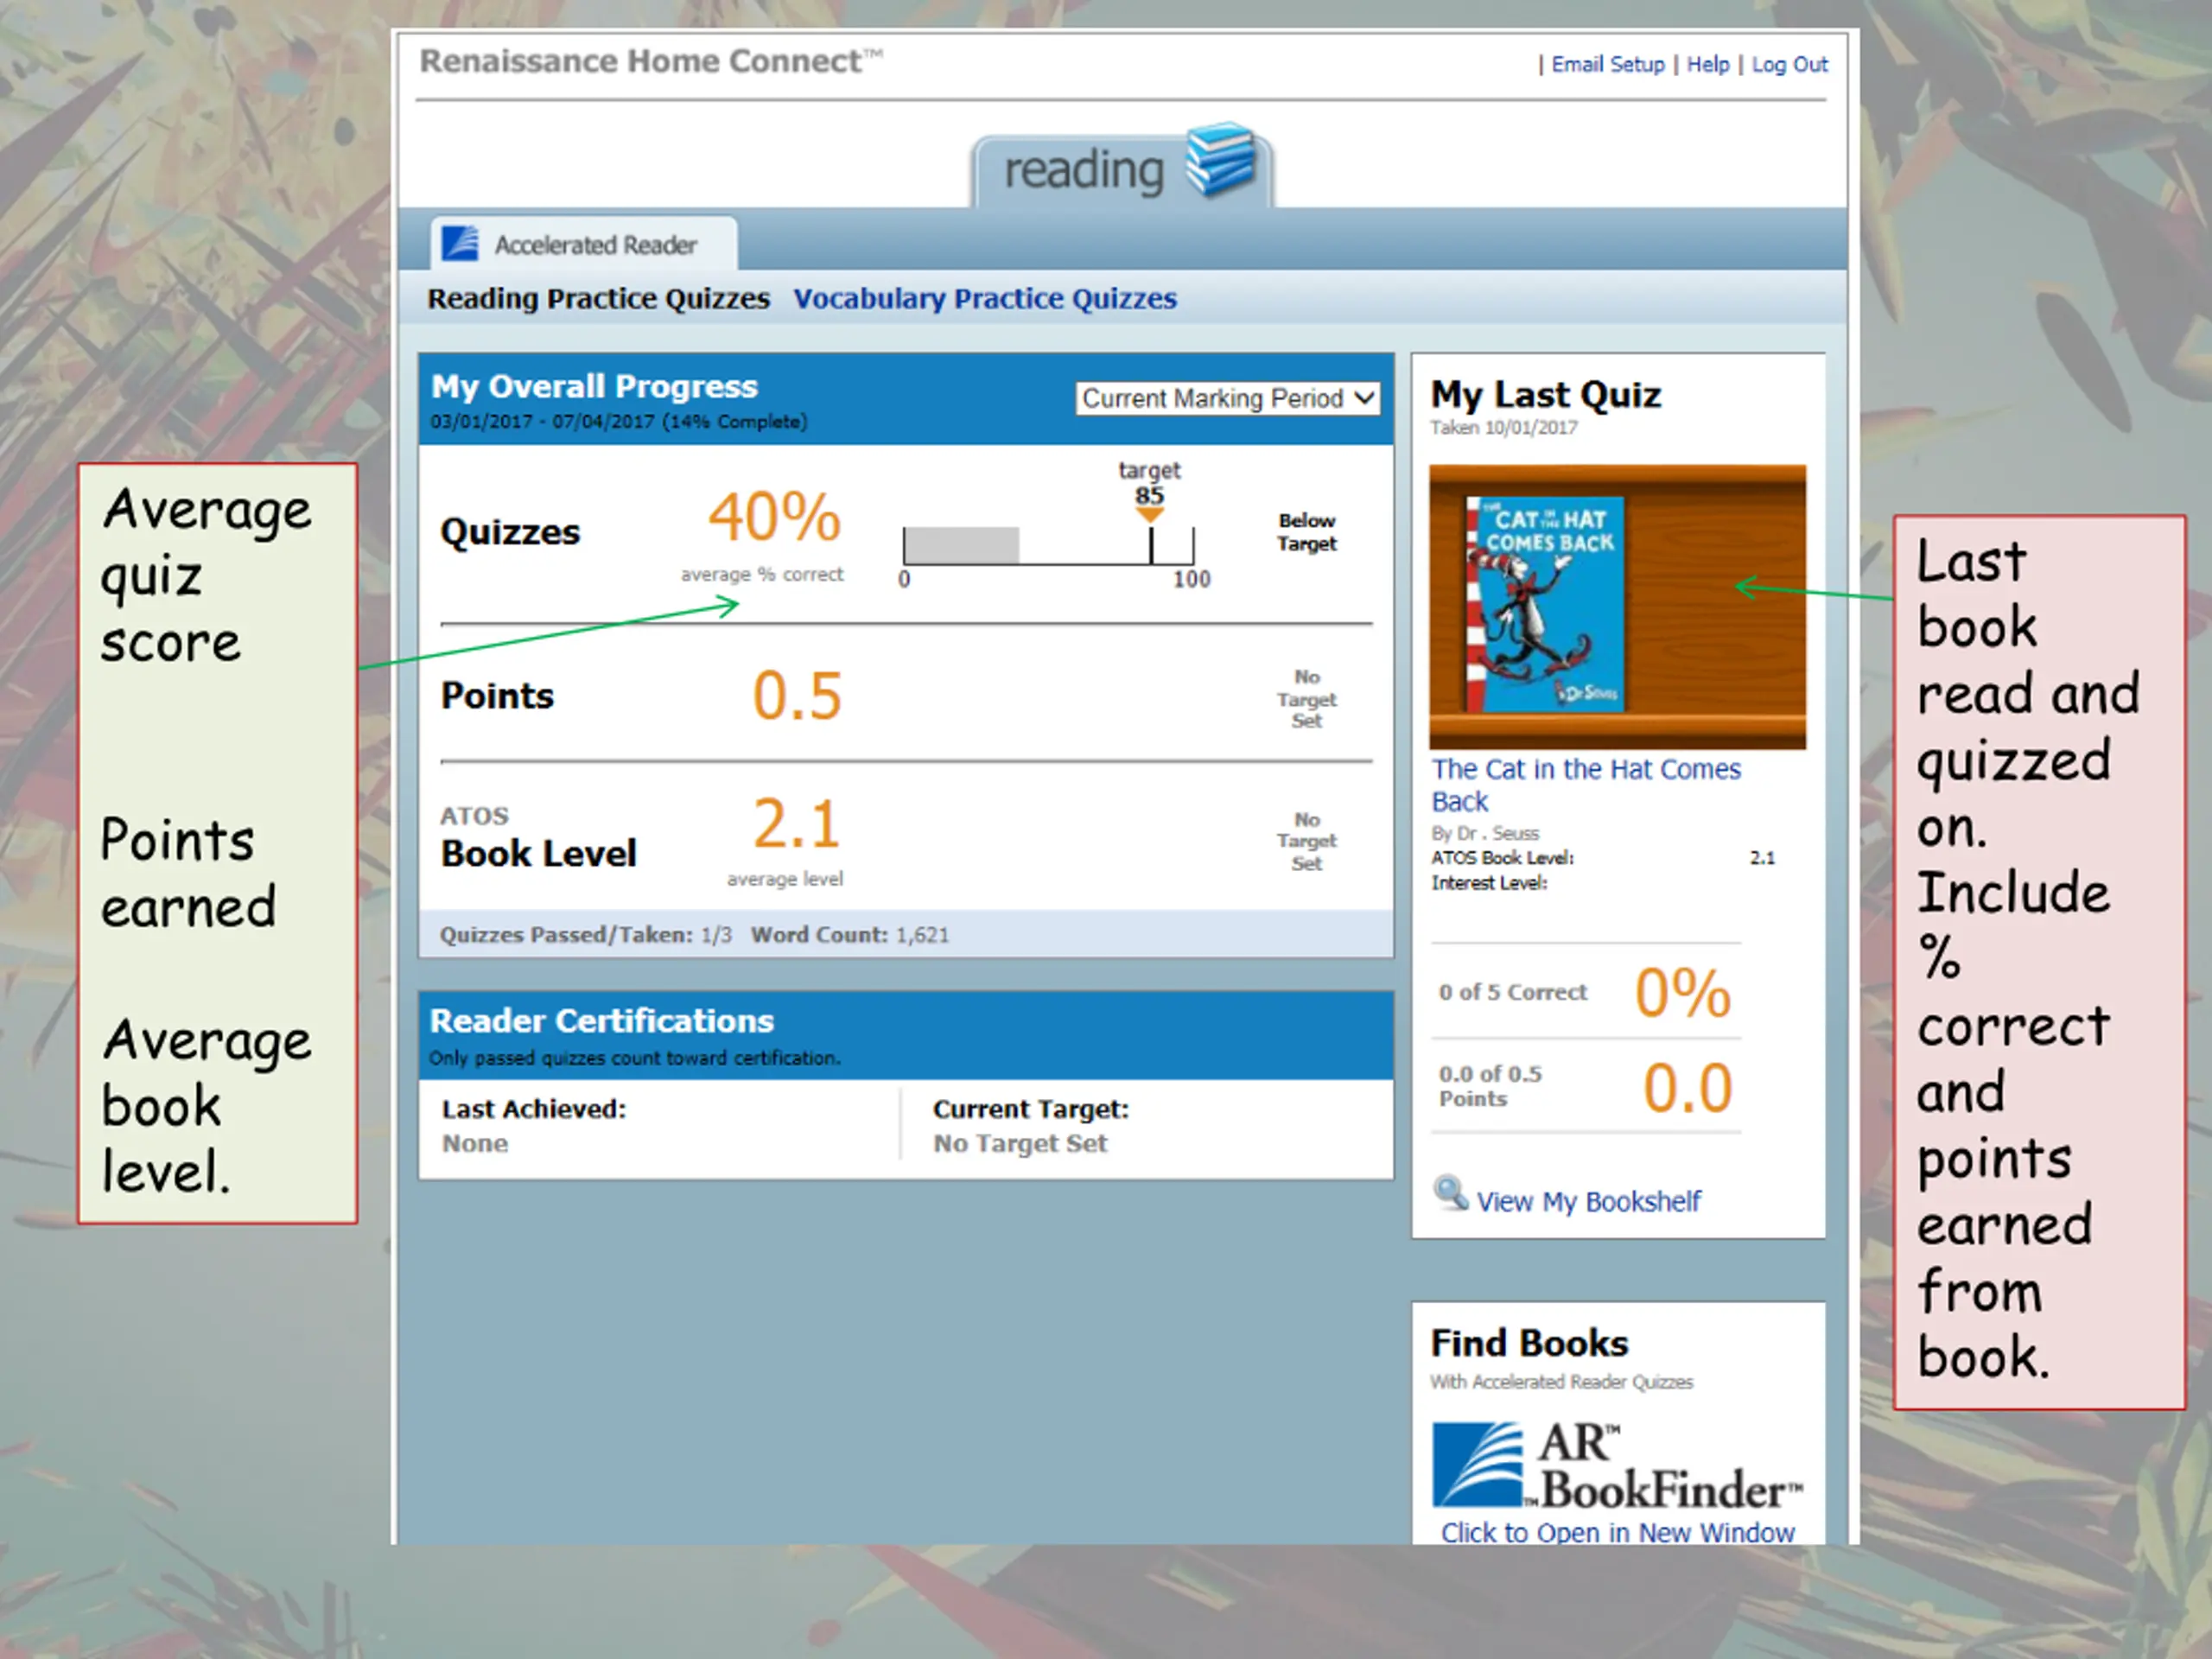
Task: Click No Target Set beside Book Level
Action: point(1306,841)
